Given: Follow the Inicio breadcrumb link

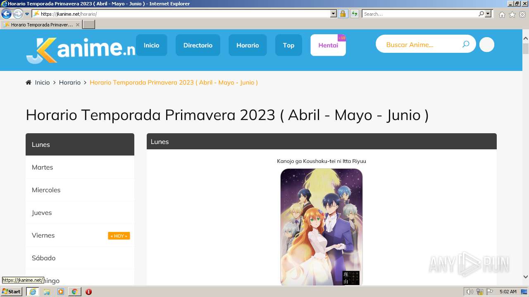Looking at the screenshot, I should (42, 82).
